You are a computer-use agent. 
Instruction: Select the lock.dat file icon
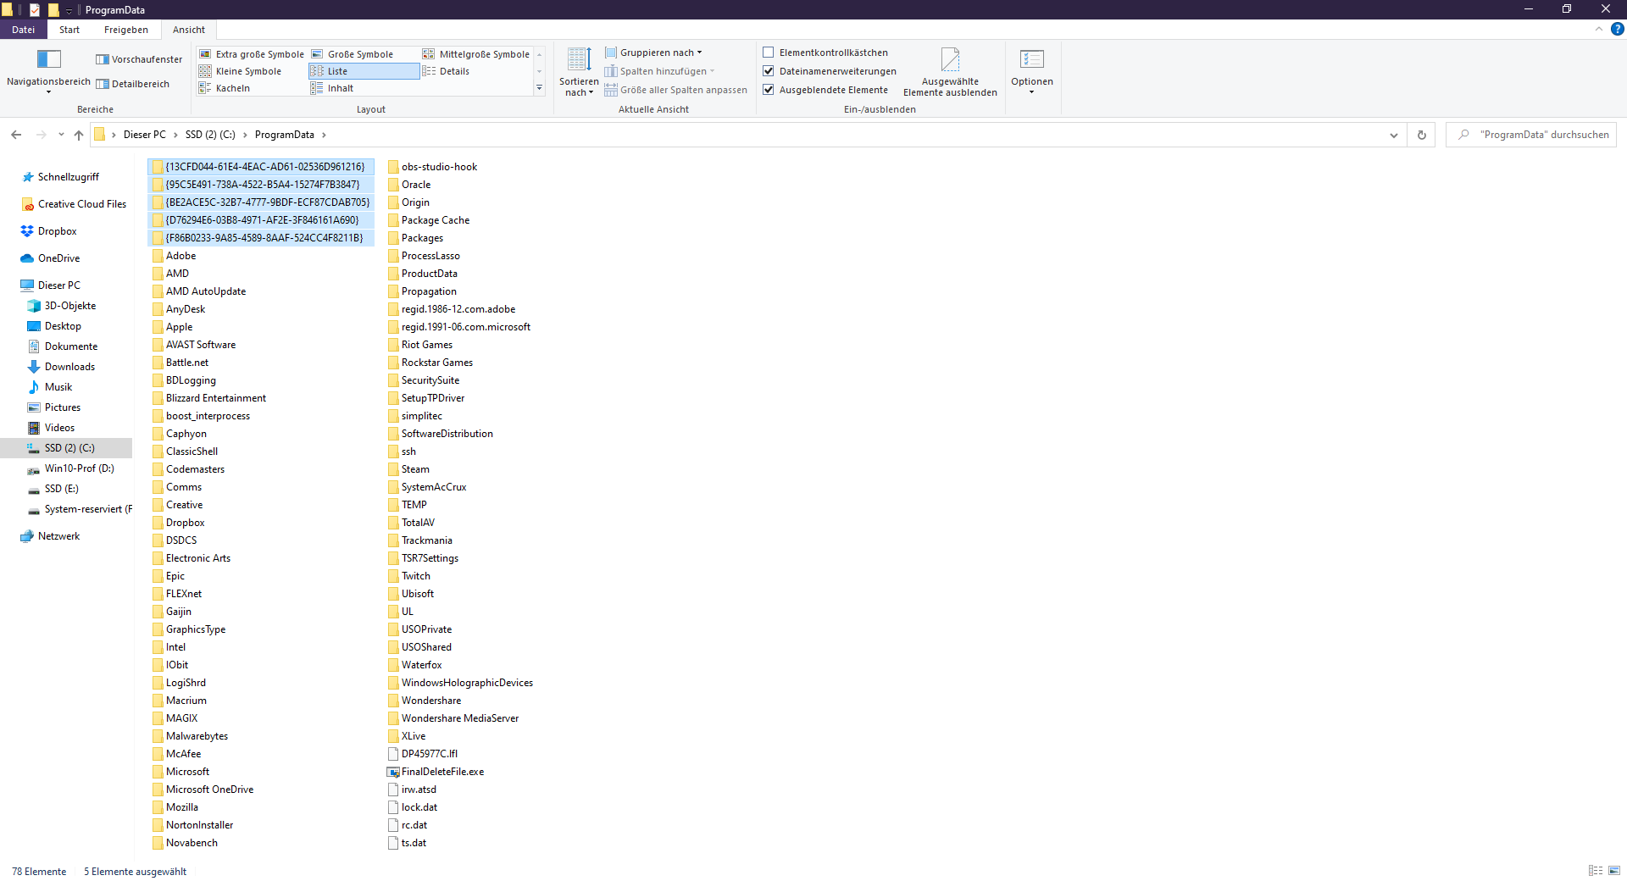(x=393, y=807)
